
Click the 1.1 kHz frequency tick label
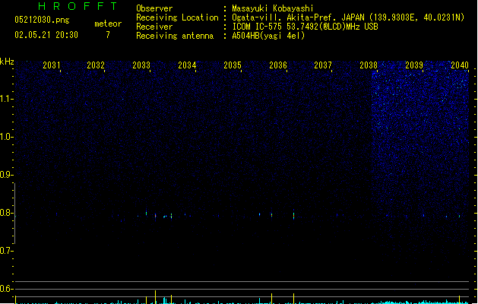click(x=6, y=99)
